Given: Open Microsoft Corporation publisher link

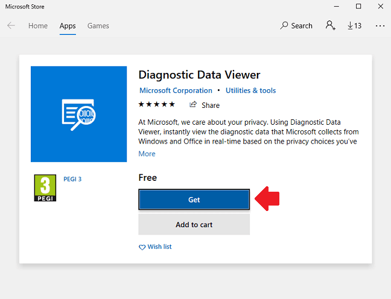Looking at the screenshot, I should tap(176, 90).
